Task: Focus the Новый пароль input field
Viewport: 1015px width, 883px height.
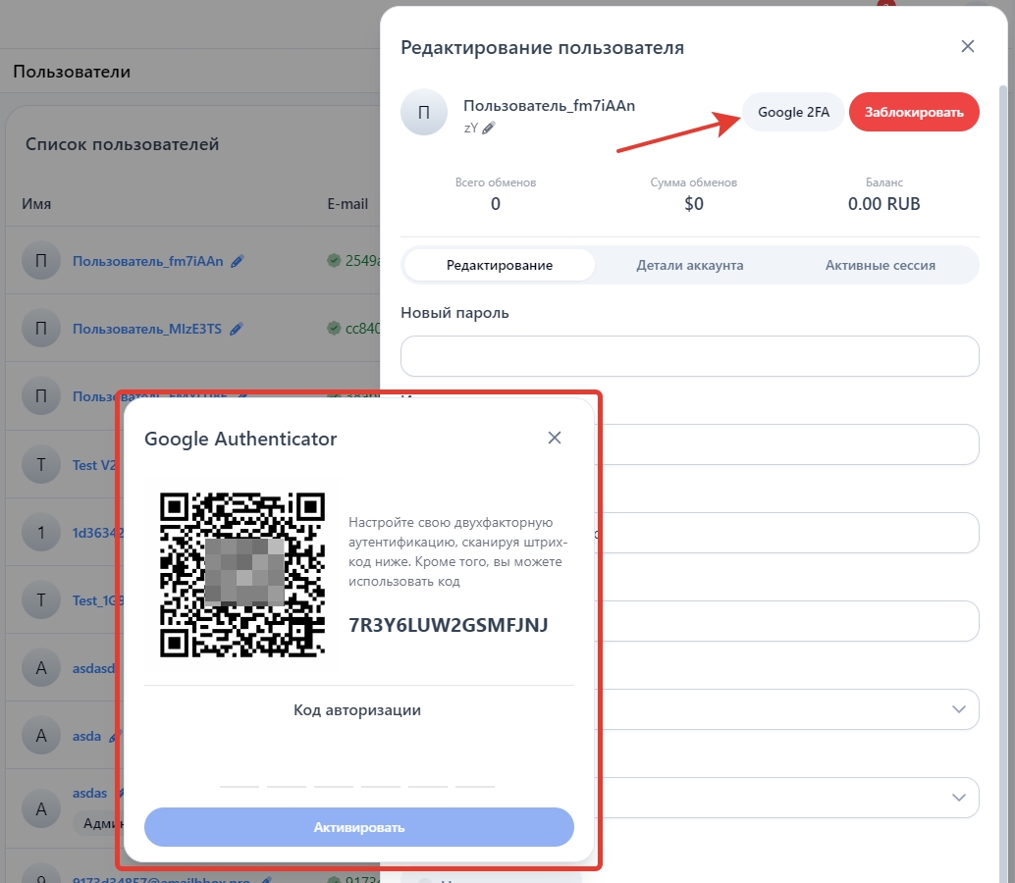Action: coord(689,356)
